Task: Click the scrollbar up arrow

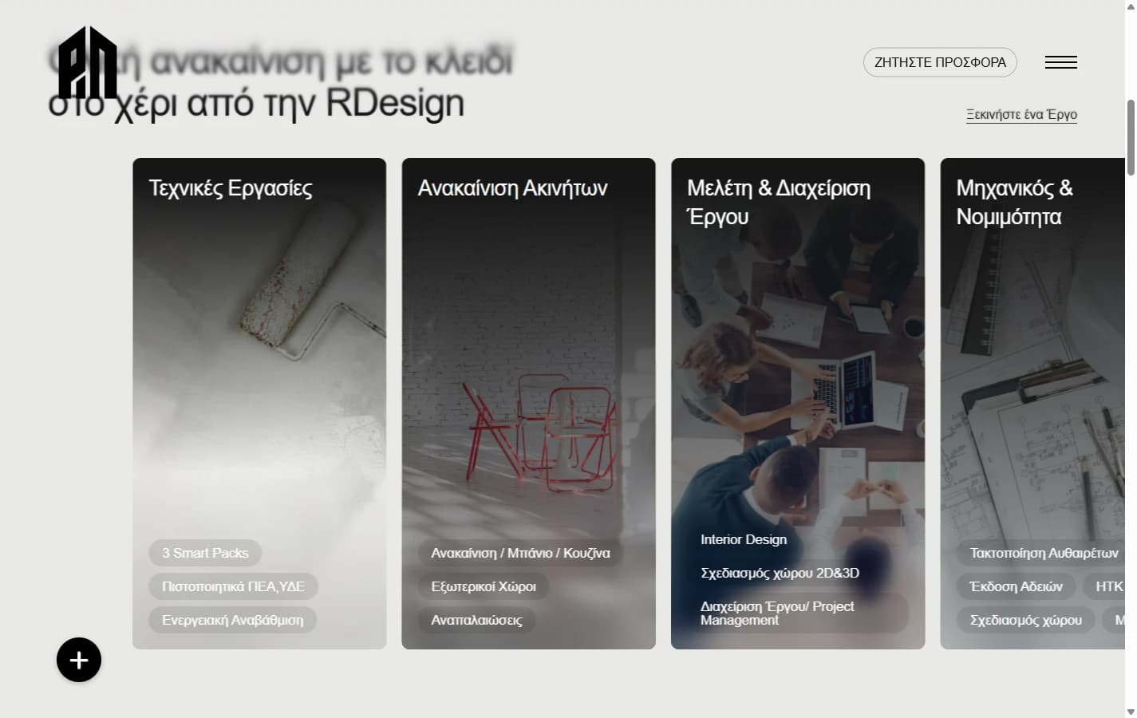Action: (x=1131, y=6)
